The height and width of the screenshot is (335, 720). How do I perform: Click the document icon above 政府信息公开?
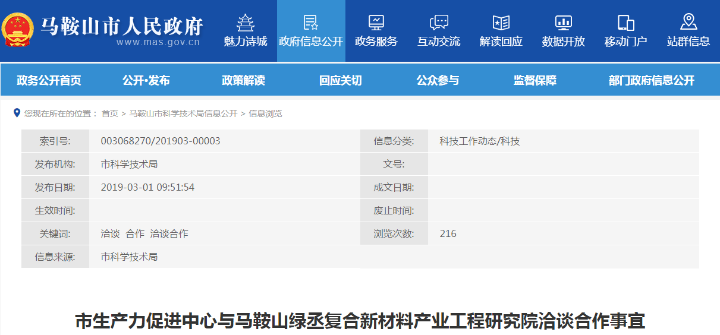click(311, 23)
